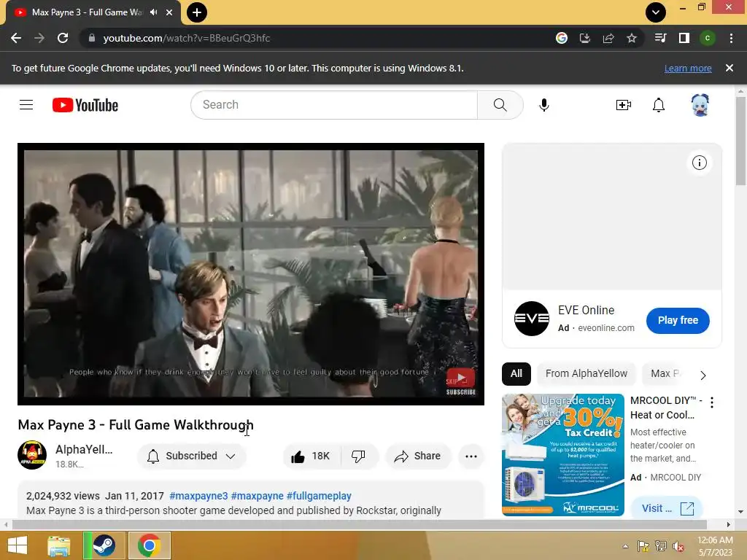Open the account avatar menu
The image size is (747, 560).
click(x=700, y=105)
